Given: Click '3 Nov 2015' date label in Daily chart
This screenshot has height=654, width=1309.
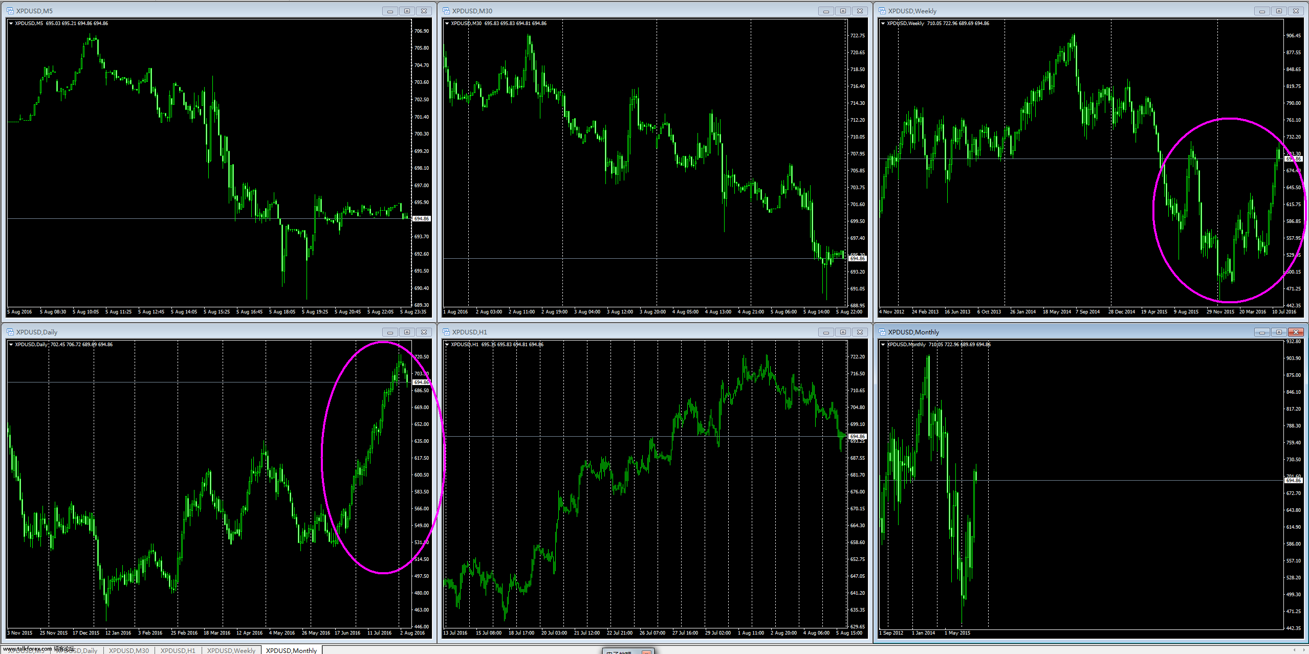Looking at the screenshot, I should pyautogui.click(x=19, y=633).
